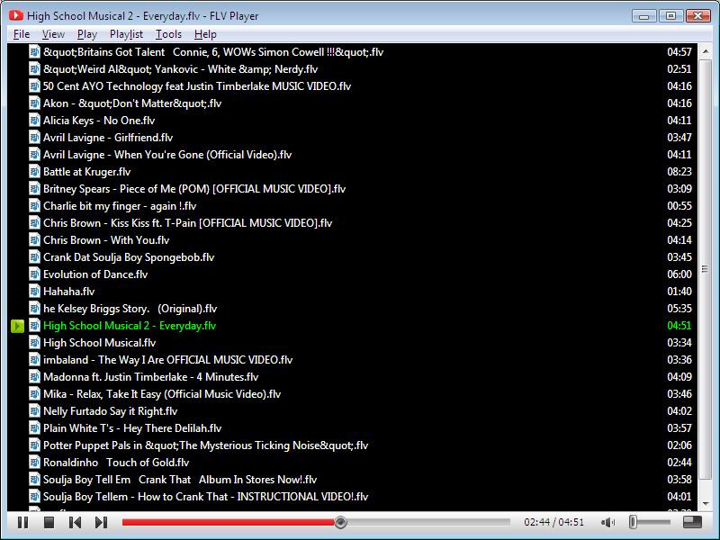Click the 00:55 duration of Charlie bit my finger
This screenshot has width=720, height=540.
tap(679, 206)
